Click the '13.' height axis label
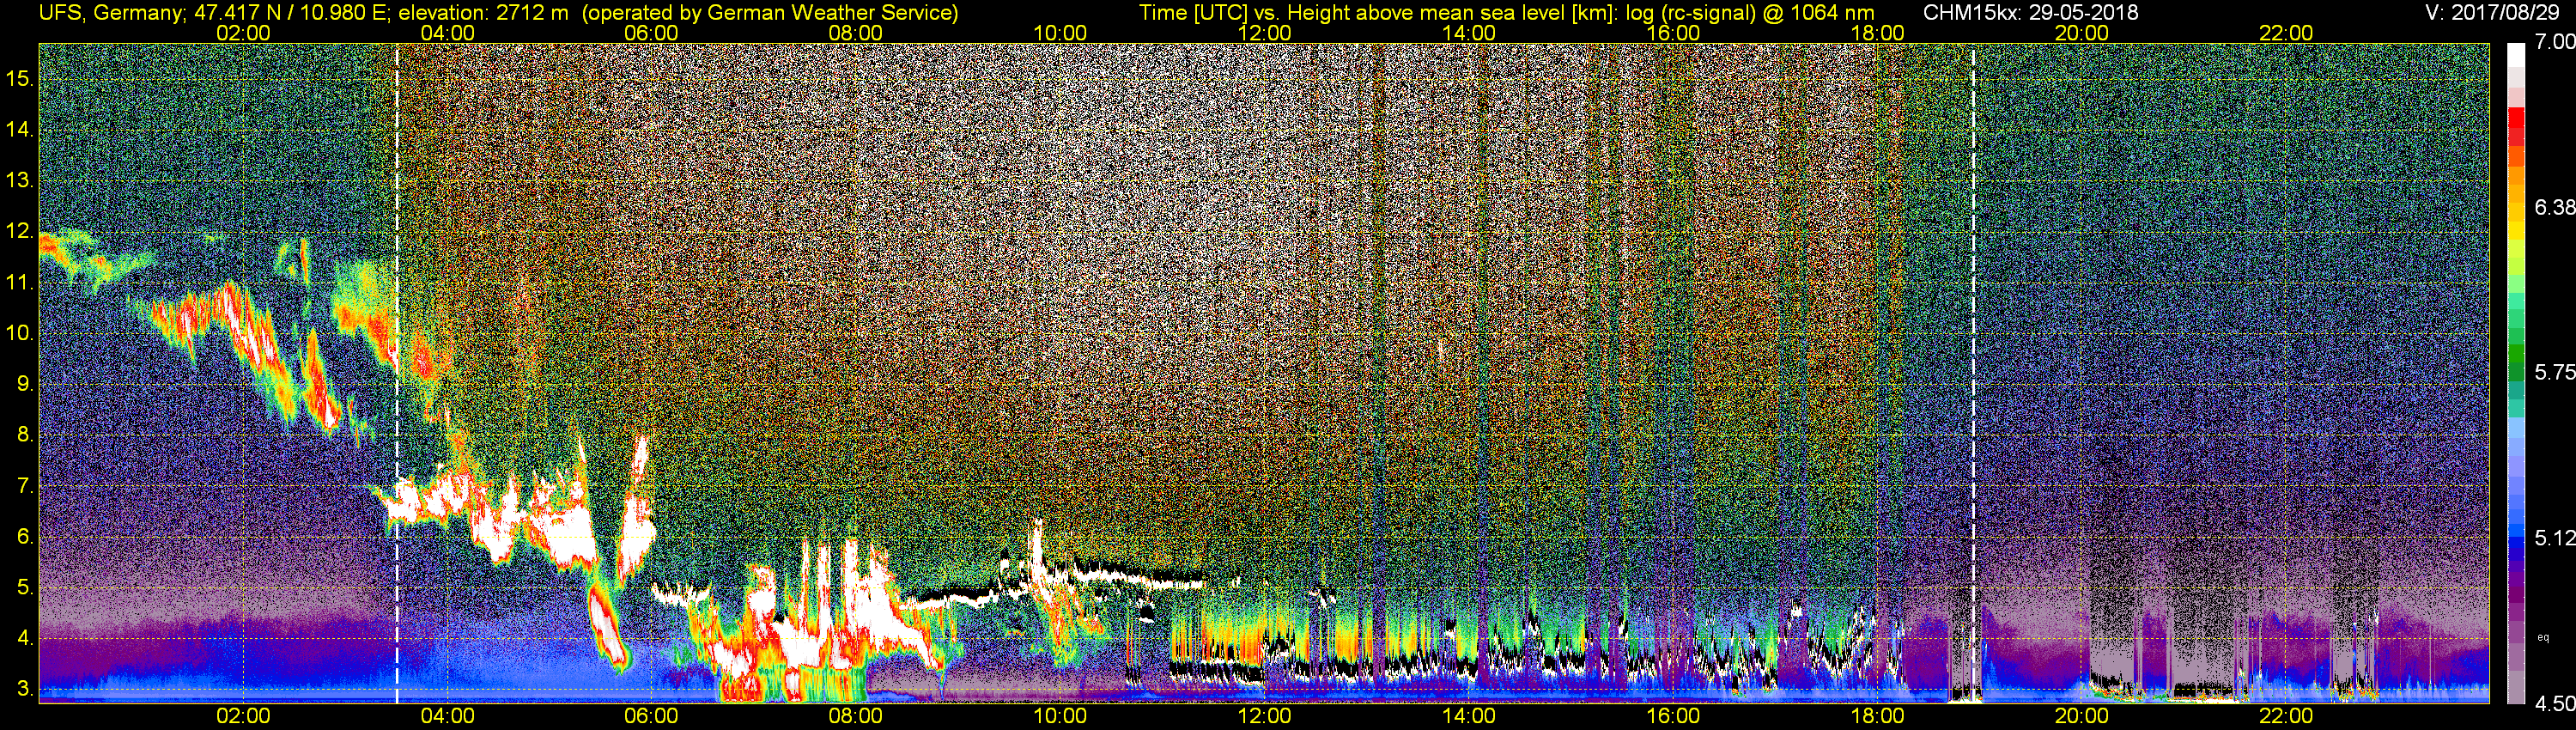 point(21,180)
